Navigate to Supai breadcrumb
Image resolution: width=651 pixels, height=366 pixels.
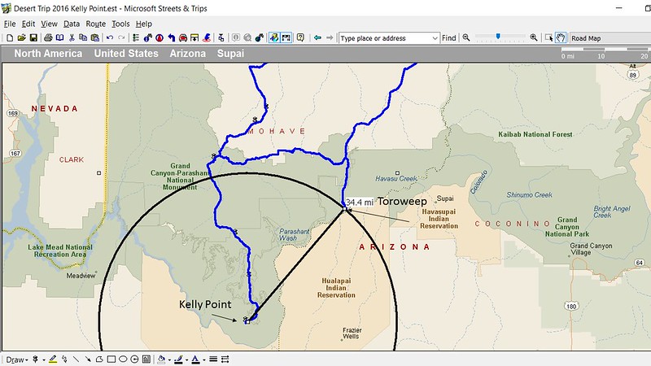pos(230,54)
